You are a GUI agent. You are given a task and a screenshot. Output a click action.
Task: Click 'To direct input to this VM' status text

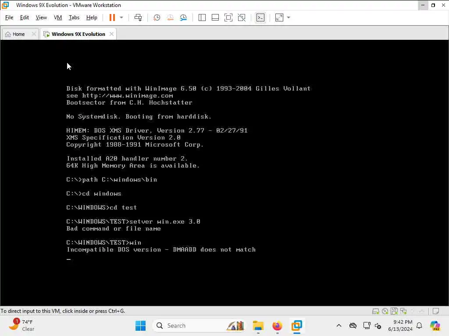[x=63, y=311]
